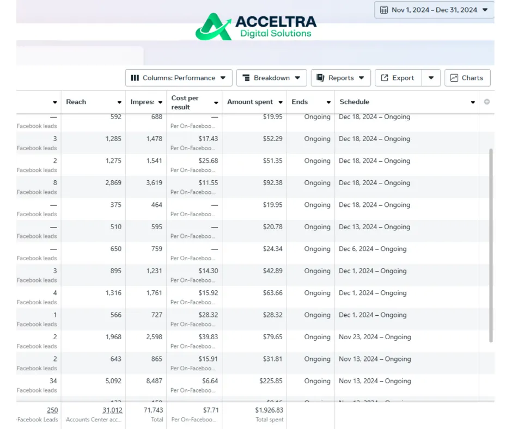Viewport: 512px width, 429px height.
Task: Click the export arrow icon
Action: tap(385, 78)
